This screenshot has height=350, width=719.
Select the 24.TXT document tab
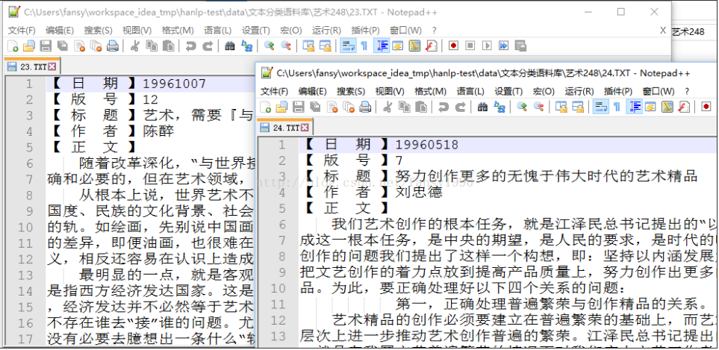pyautogui.click(x=284, y=128)
